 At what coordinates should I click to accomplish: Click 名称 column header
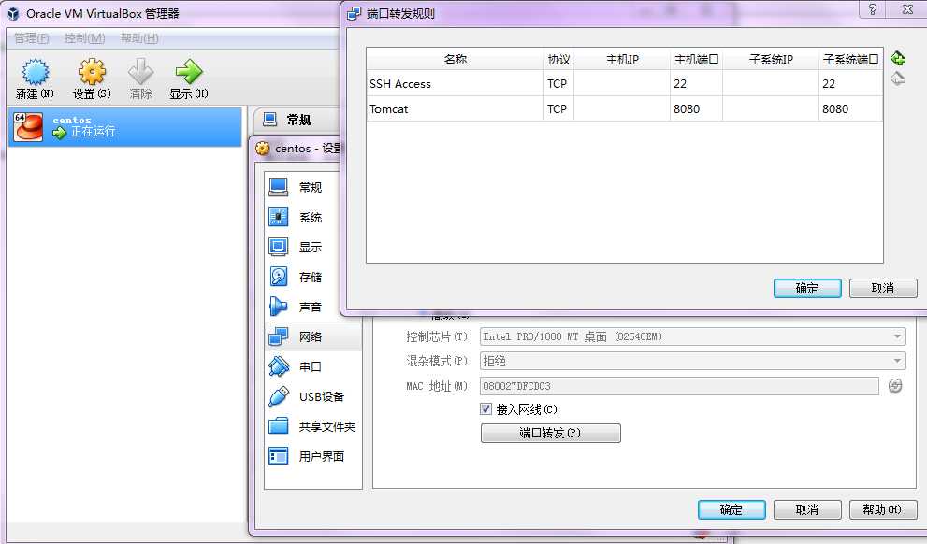[x=456, y=59]
